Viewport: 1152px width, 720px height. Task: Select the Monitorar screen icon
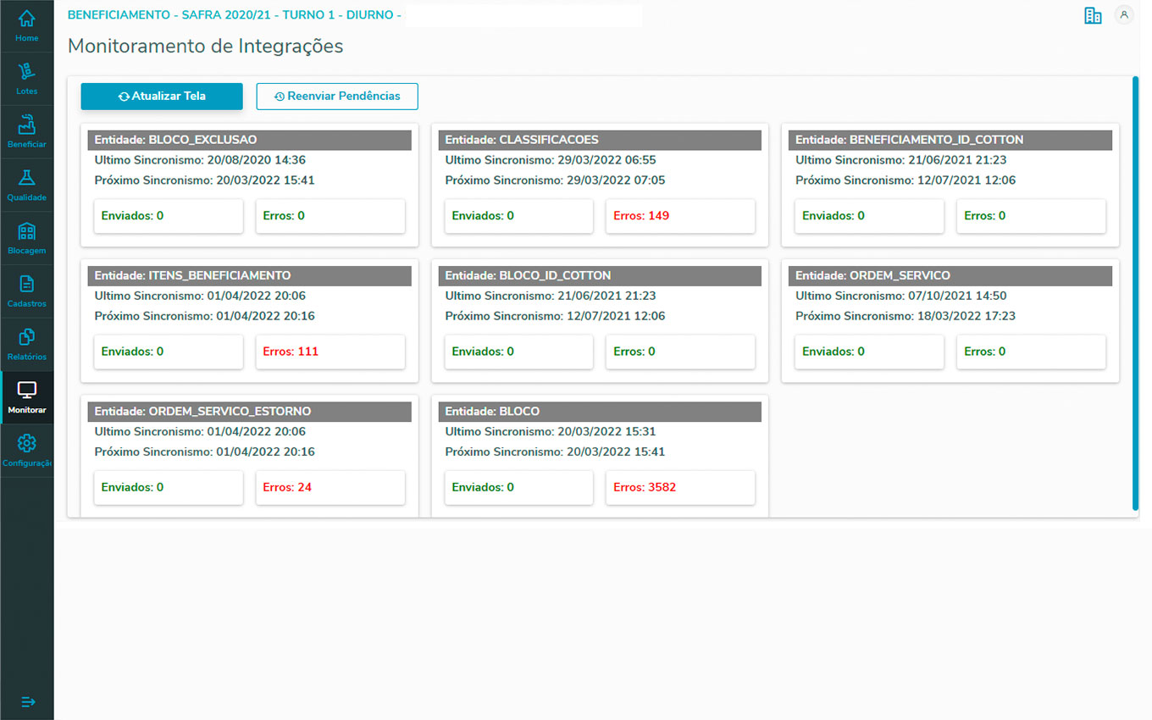pos(26,391)
